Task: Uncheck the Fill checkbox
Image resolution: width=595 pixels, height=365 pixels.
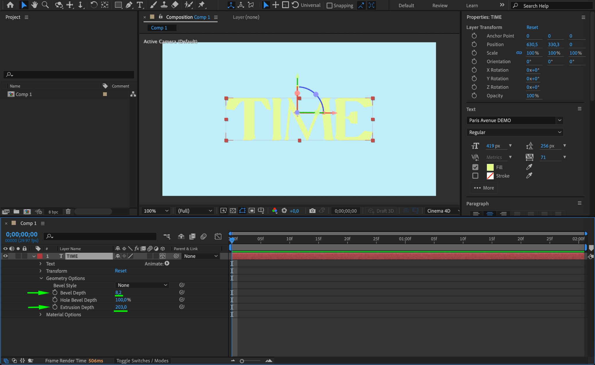Action: [475, 167]
